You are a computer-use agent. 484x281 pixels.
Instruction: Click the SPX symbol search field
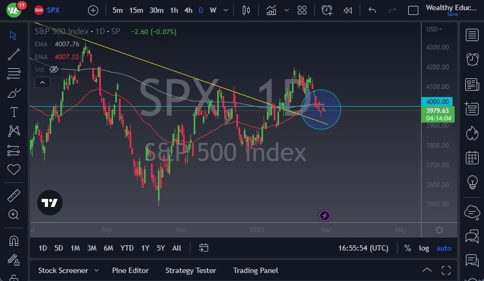[x=53, y=10]
